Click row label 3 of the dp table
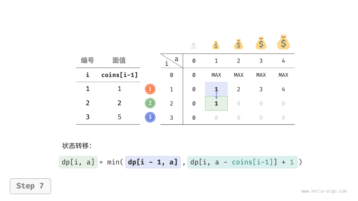The width and height of the screenshot is (358, 201). point(171,118)
